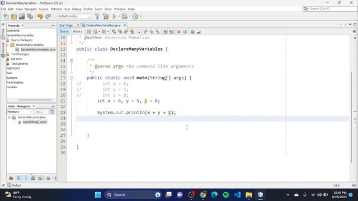Select main(String[] args) in Navigator

click(35, 122)
